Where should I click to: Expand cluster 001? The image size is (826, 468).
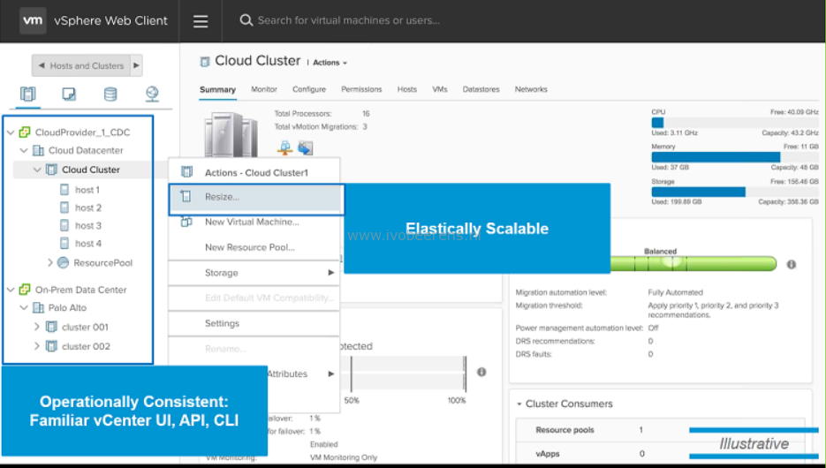click(x=37, y=327)
